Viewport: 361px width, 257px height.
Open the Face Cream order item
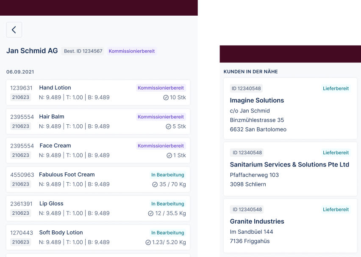click(x=98, y=150)
